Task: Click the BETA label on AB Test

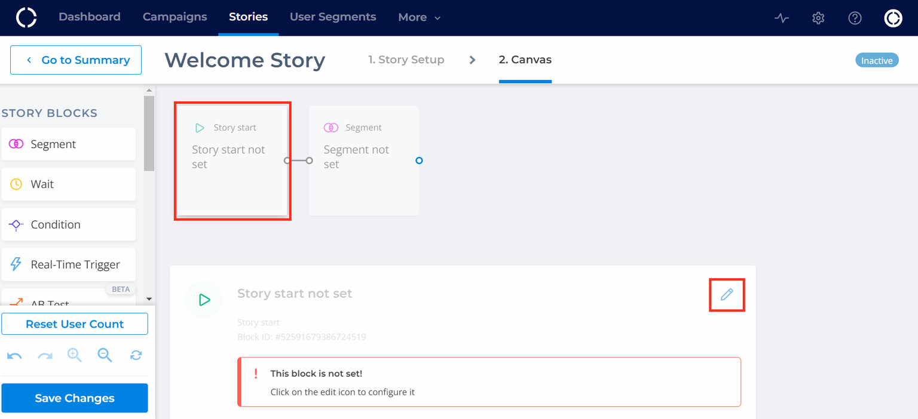Action: 121,289
